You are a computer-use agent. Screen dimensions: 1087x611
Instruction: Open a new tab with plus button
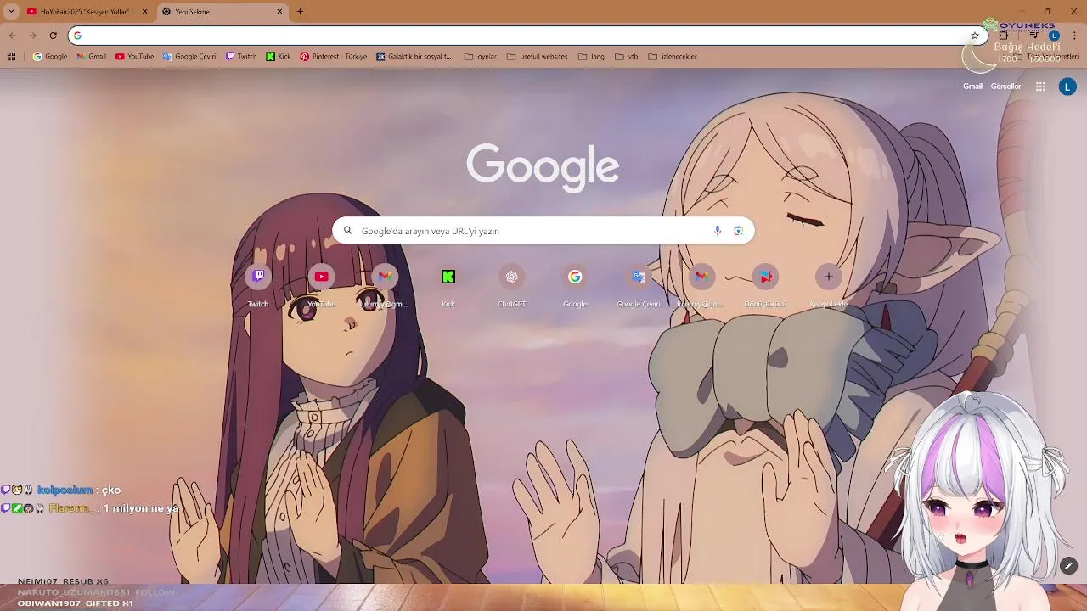pos(300,12)
